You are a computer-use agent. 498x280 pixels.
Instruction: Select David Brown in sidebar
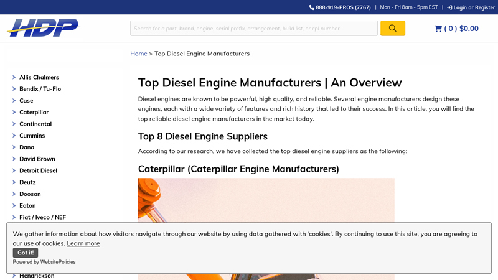pos(37,159)
